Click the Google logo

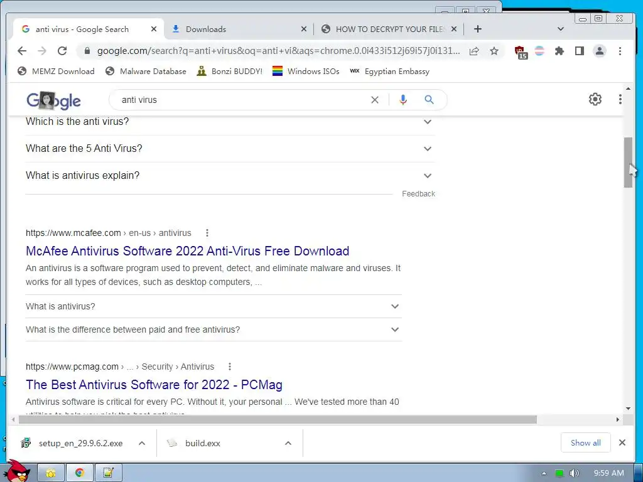54,101
